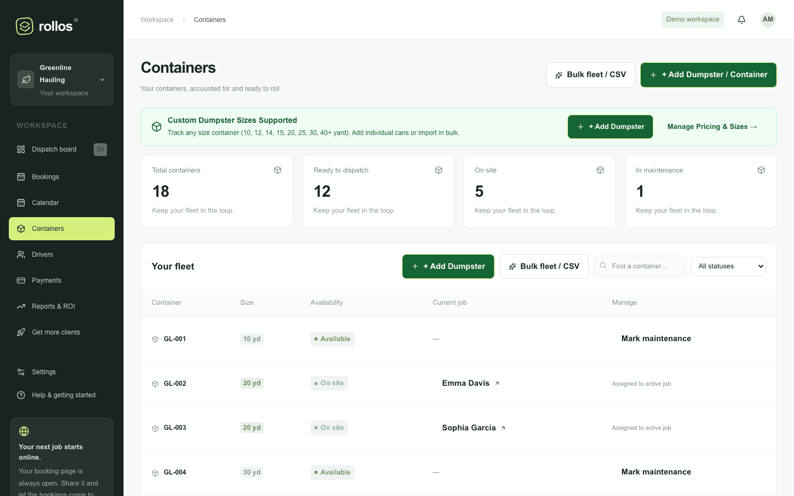Navigate to Drivers
The width and height of the screenshot is (794, 496).
tap(62, 255)
